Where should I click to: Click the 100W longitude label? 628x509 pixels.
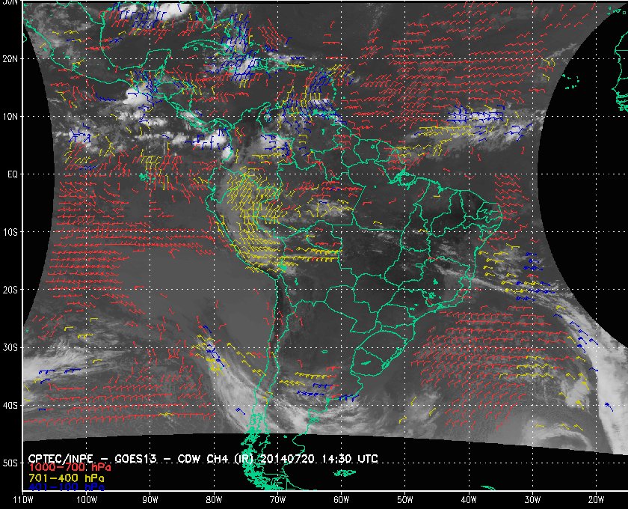tap(87, 499)
